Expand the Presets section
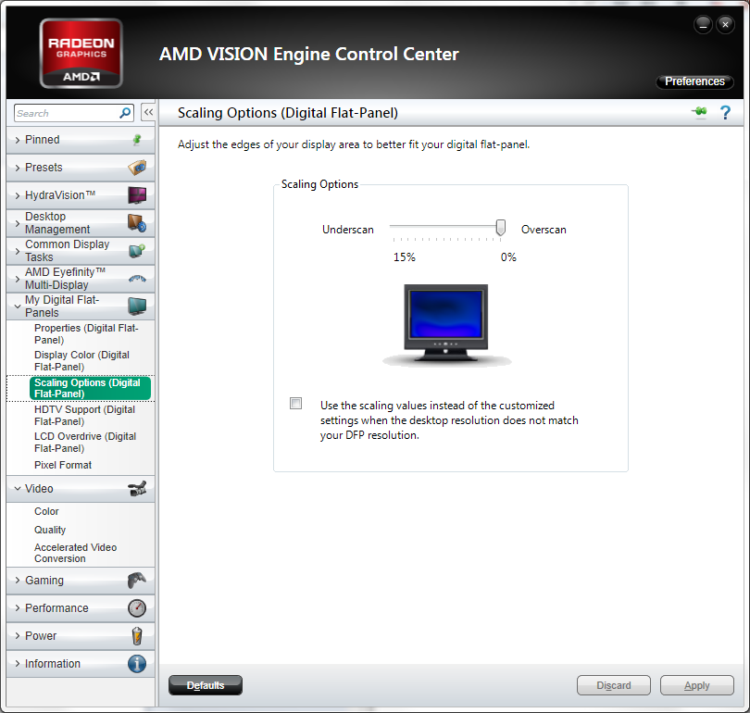Image resolution: width=750 pixels, height=713 pixels. 81,168
